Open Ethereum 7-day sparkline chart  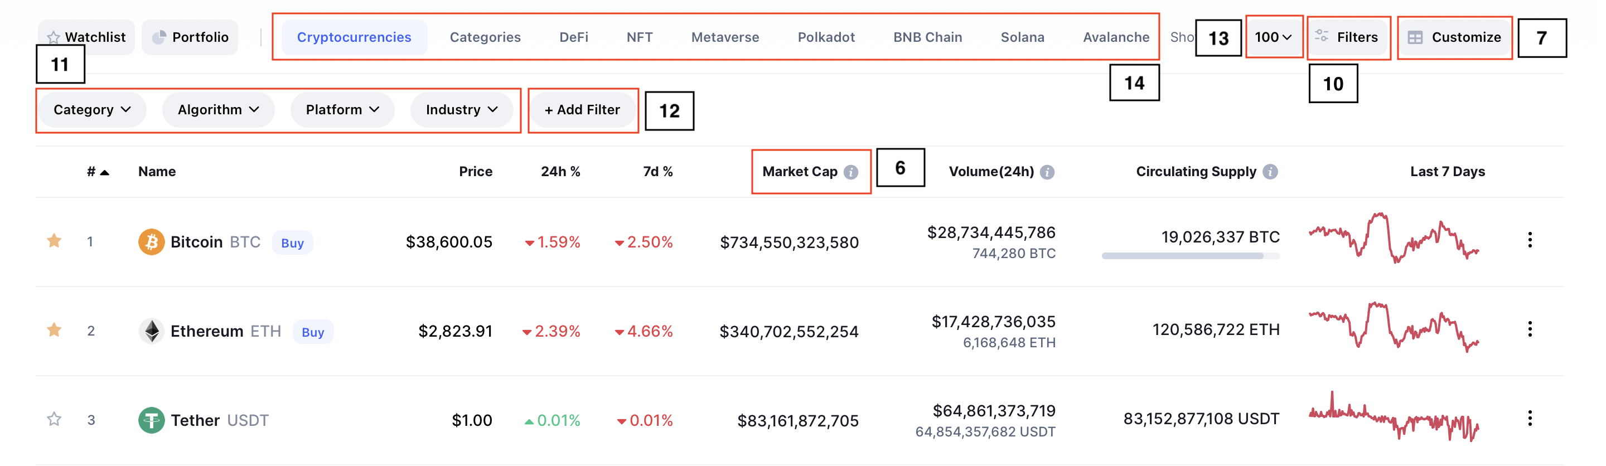pyautogui.click(x=1394, y=327)
